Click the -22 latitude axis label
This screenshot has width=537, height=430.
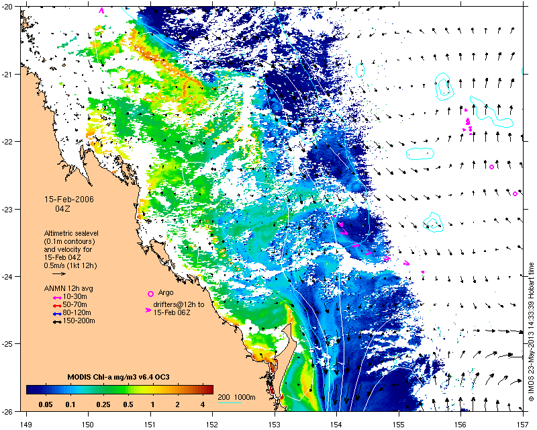[7, 142]
